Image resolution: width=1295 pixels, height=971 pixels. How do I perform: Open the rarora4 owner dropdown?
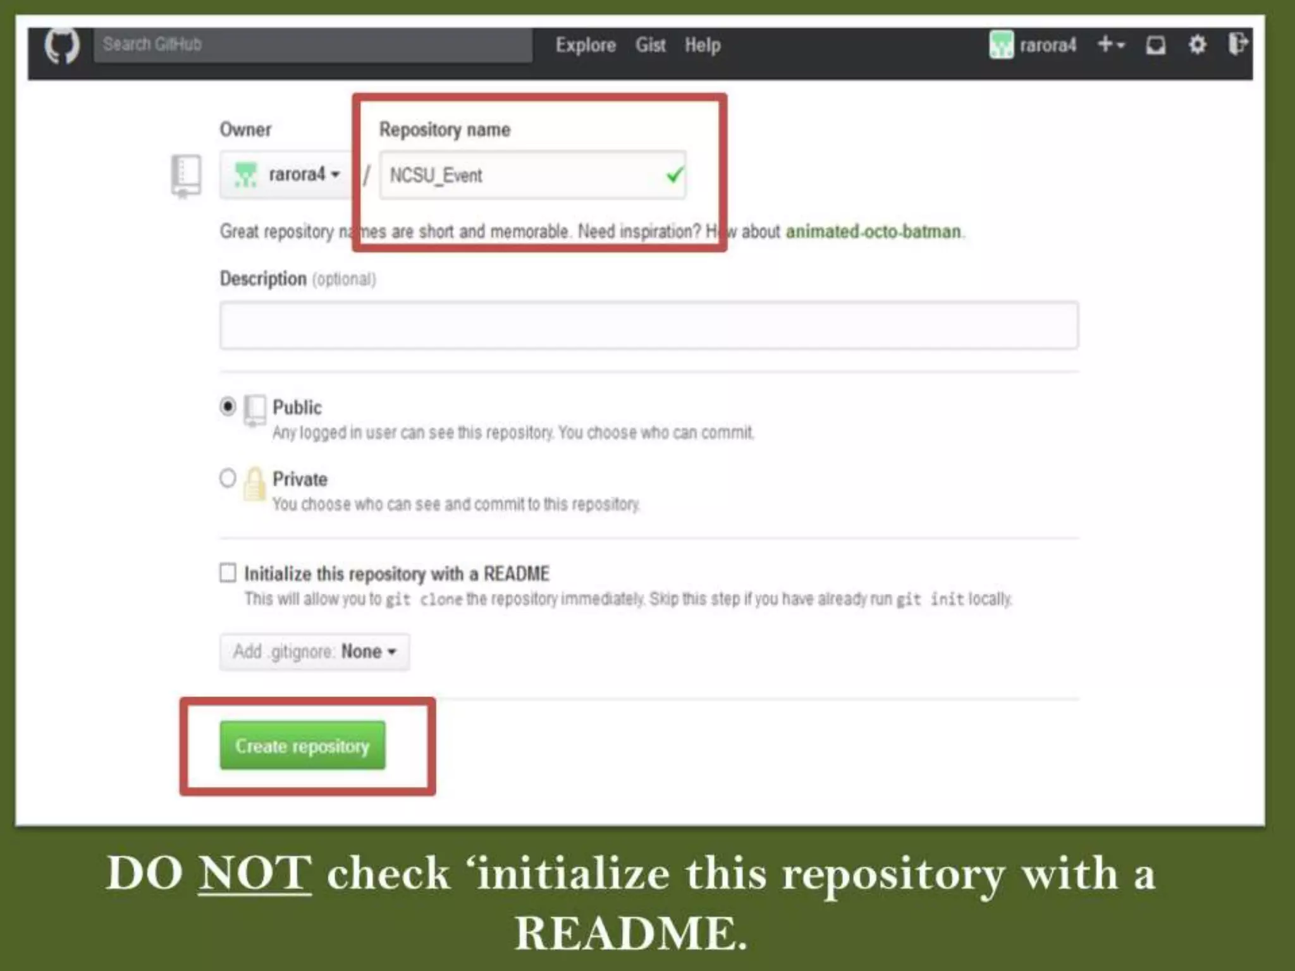click(288, 174)
